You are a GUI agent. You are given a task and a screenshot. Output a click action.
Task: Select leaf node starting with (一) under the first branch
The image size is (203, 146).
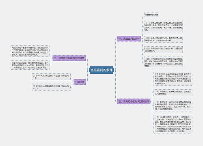point(164,26)
